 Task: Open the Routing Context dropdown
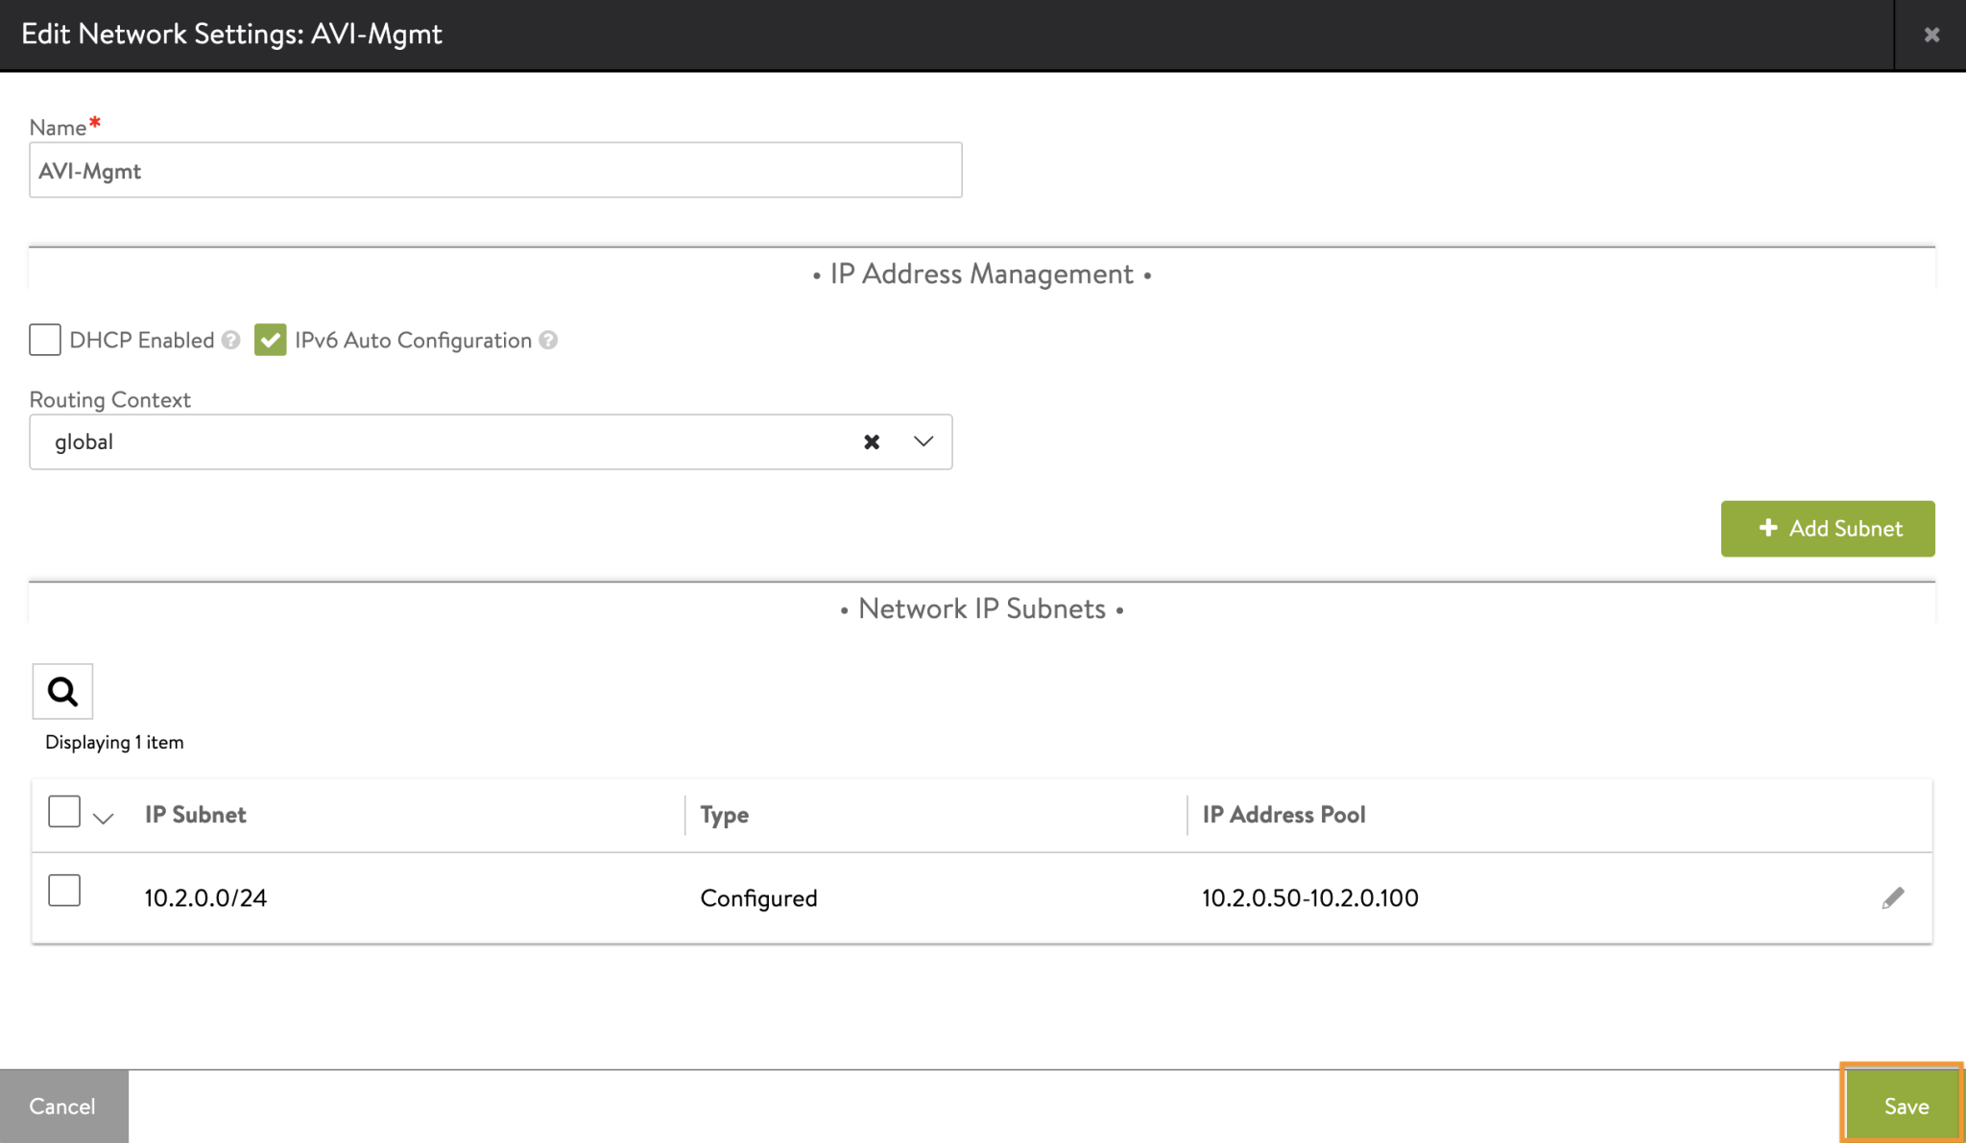(921, 441)
